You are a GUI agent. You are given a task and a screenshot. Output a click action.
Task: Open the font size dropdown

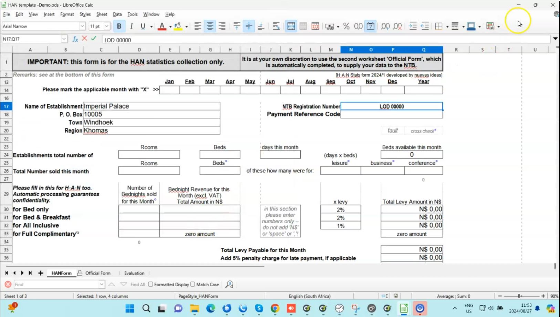pyautogui.click(x=107, y=26)
